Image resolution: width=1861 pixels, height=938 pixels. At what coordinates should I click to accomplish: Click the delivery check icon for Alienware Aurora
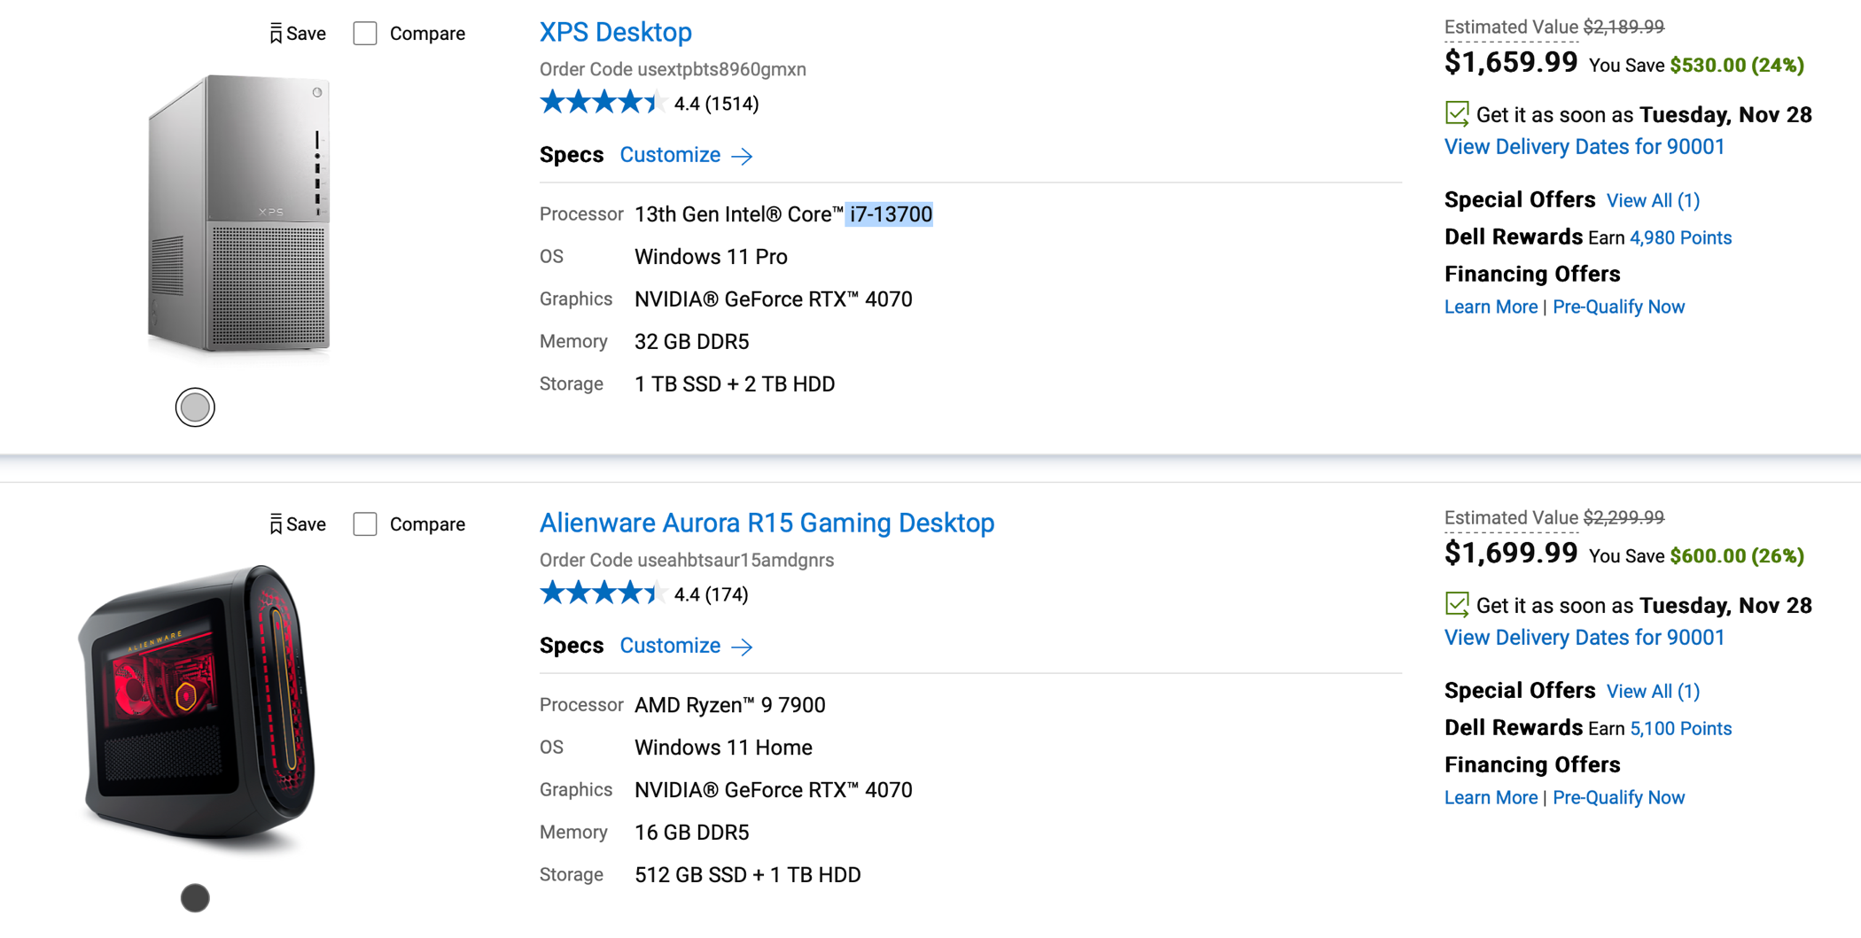pos(1457,604)
